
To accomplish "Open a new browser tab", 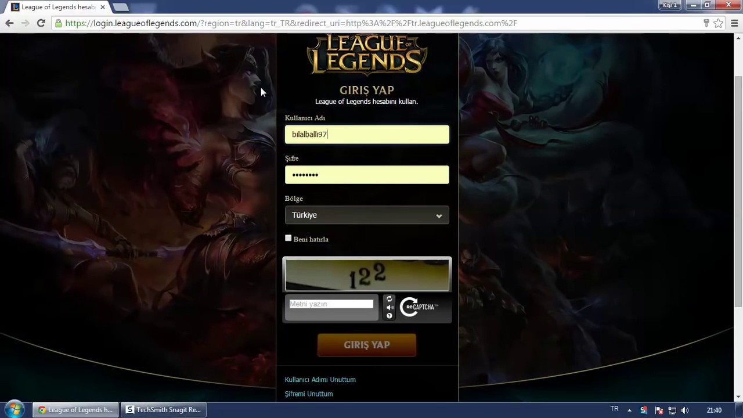I will tap(121, 7).
